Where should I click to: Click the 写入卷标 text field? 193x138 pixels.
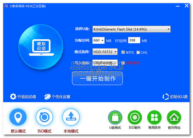[105, 63]
